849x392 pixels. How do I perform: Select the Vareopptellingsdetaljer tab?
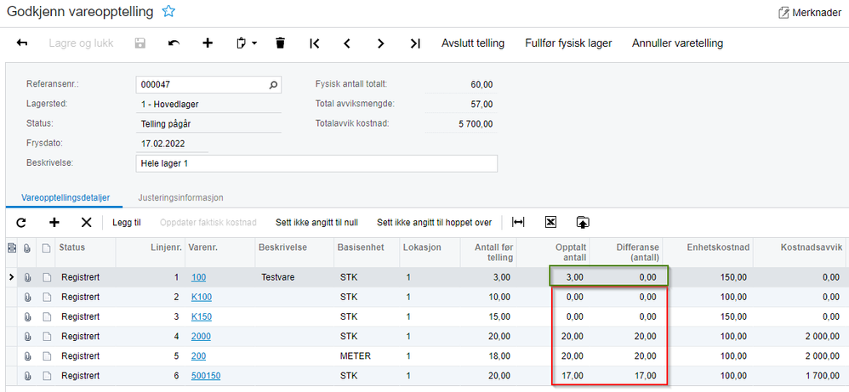(x=66, y=197)
